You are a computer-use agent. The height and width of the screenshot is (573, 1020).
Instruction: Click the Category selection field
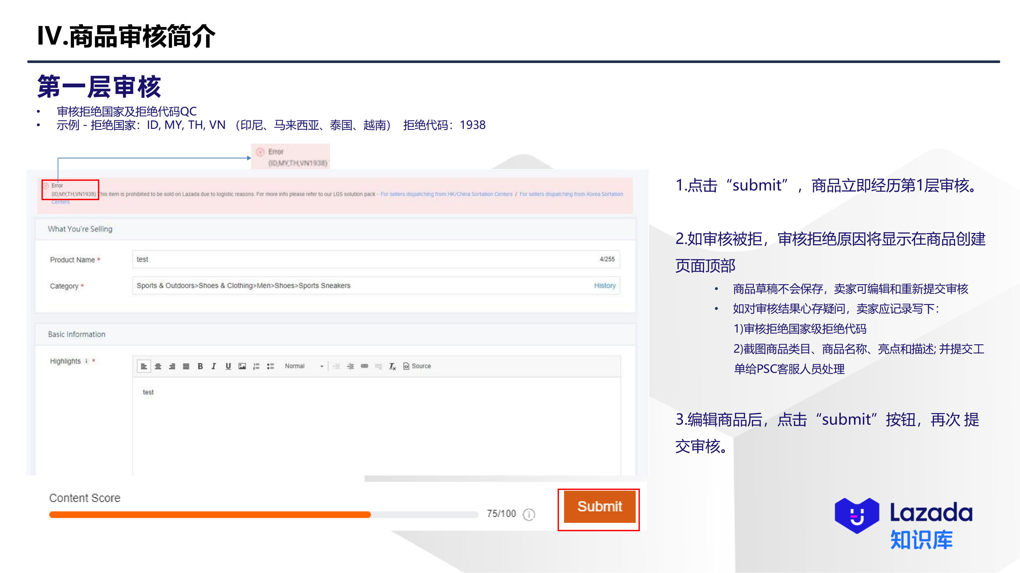356,285
